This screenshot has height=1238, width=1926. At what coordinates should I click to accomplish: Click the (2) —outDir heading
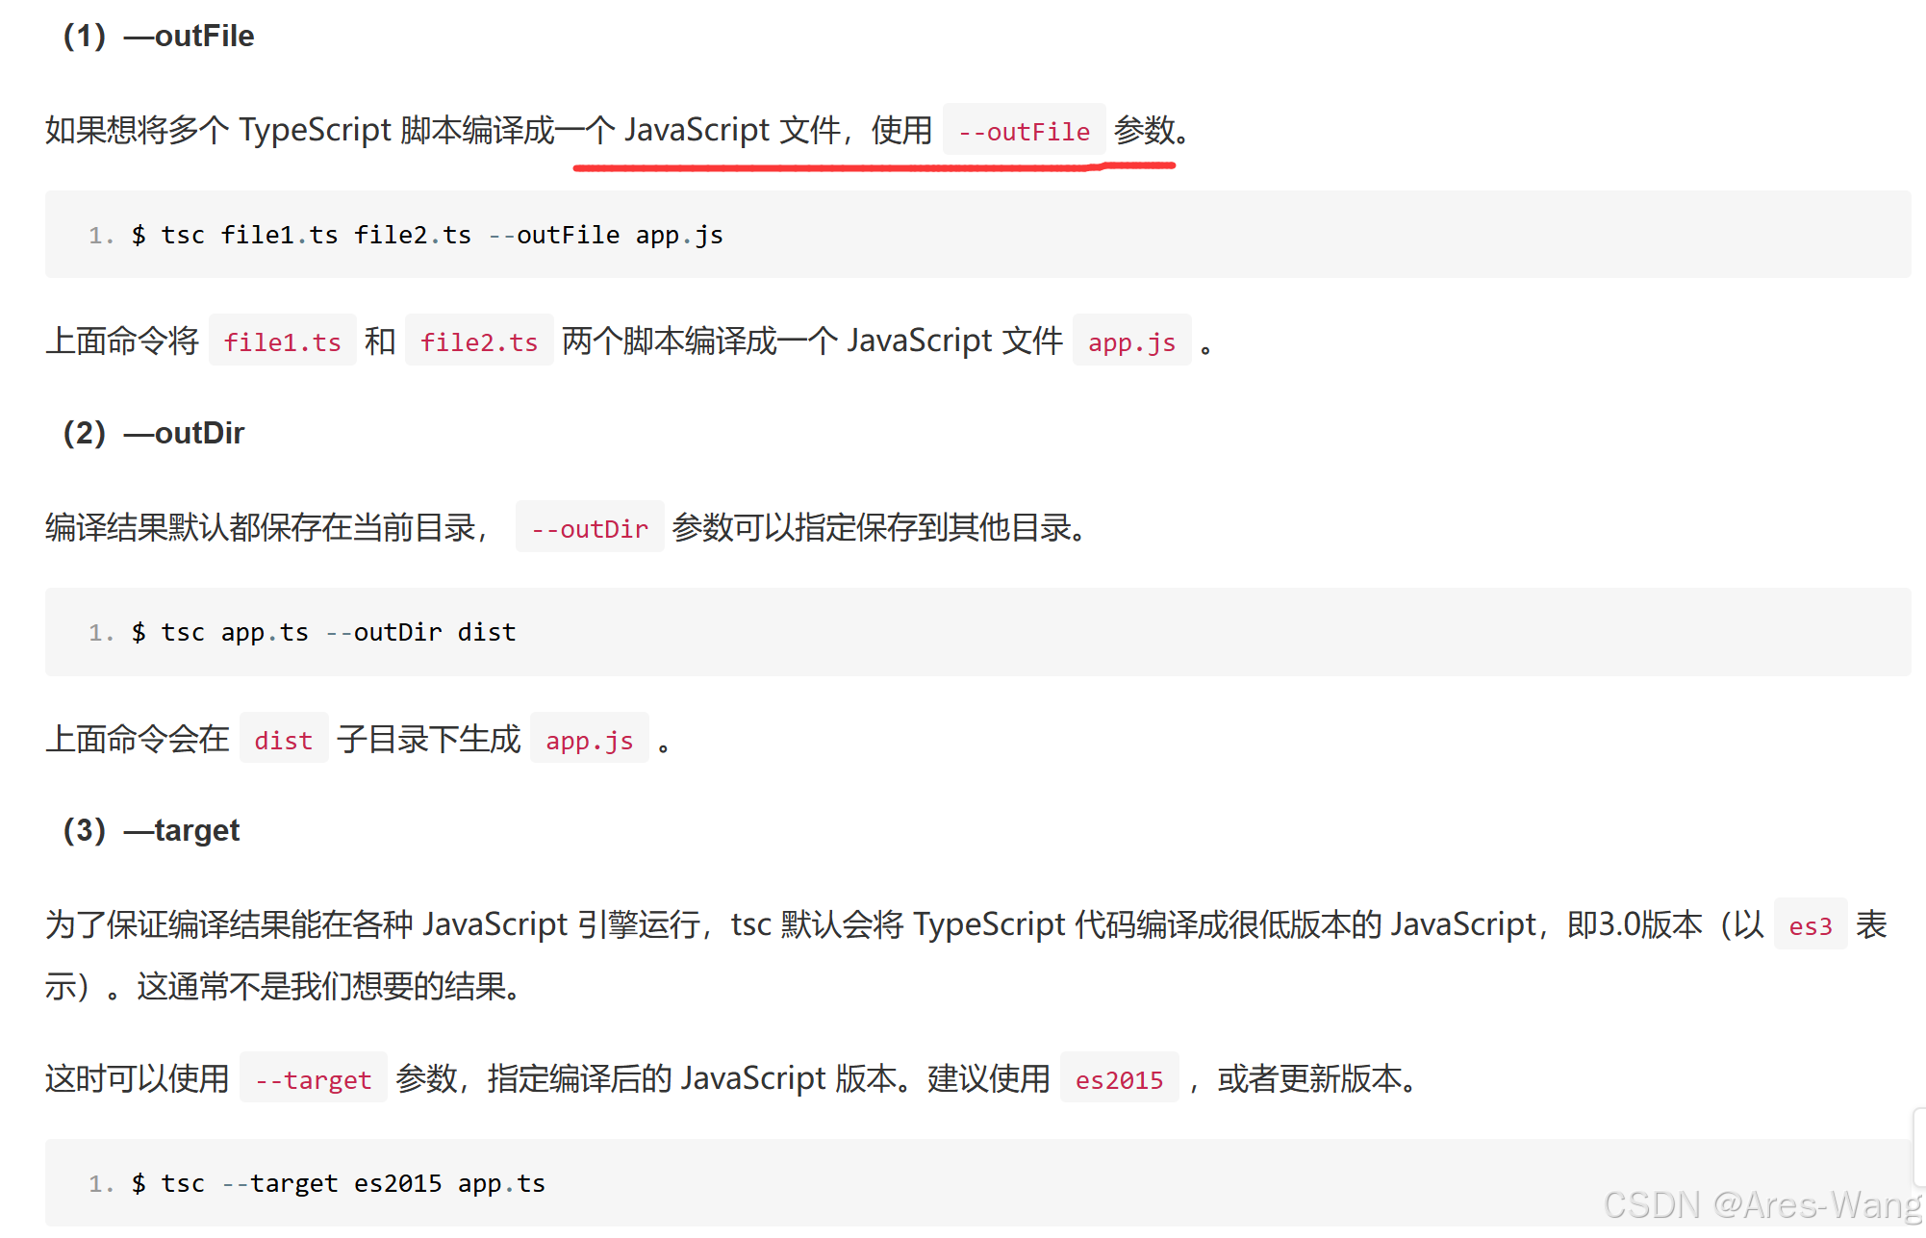(x=149, y=433)
